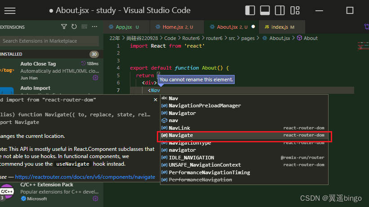Click About.jsx unsaved dot to close
The height and width of the screenshot is (207, 369).
[x=253, y=26]
